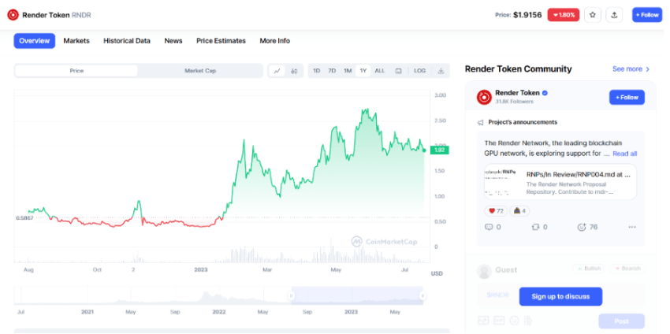Add Render Token to watchlist star
This screenshot has height=334, width=670.
tap(593, 15)
